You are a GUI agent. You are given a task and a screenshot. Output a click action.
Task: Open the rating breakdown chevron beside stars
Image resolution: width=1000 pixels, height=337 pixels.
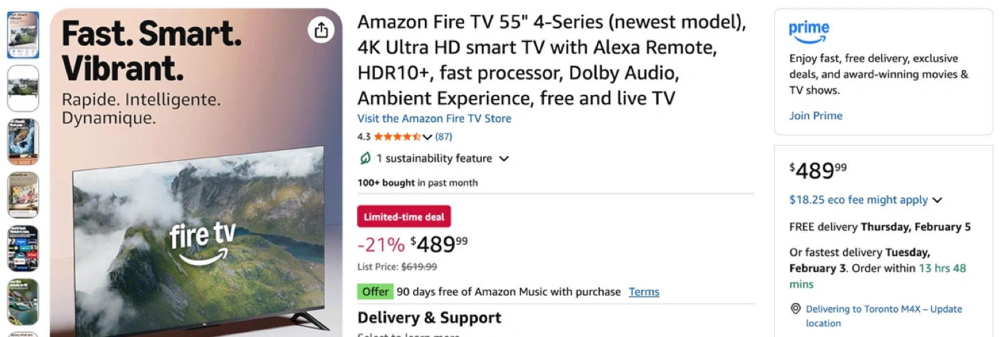pos(427,137)
